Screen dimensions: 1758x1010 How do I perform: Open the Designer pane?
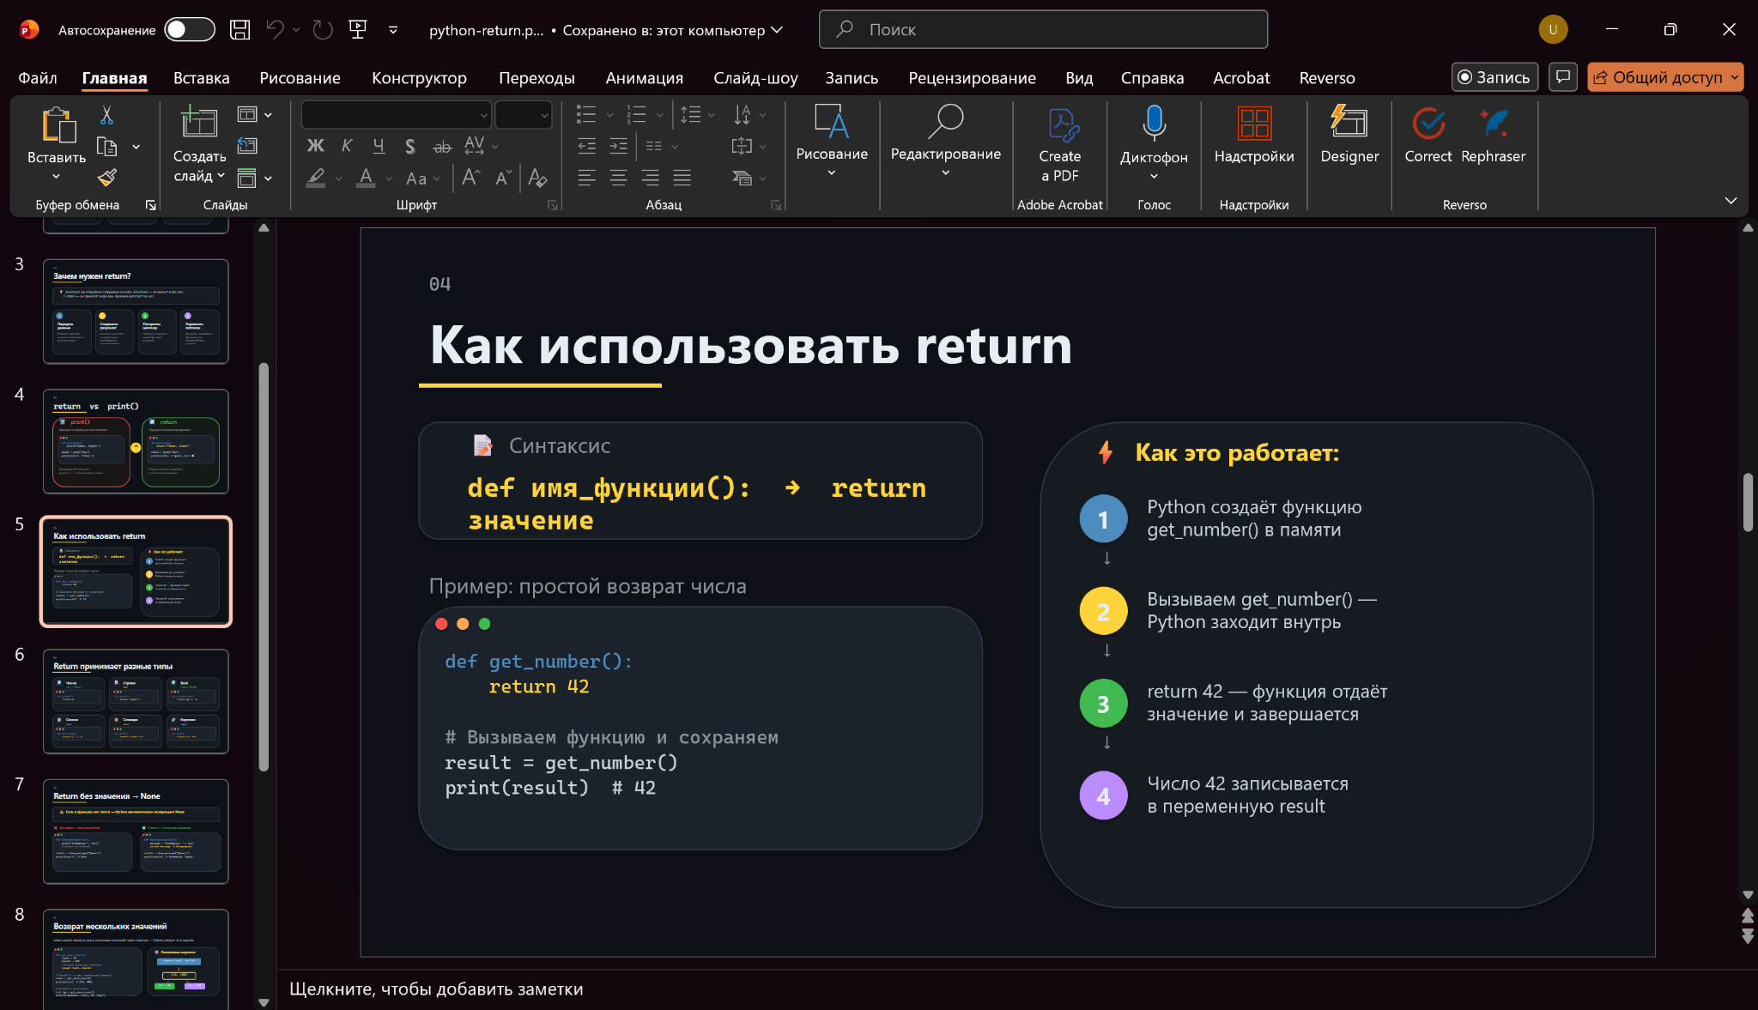click(1349, 137)
